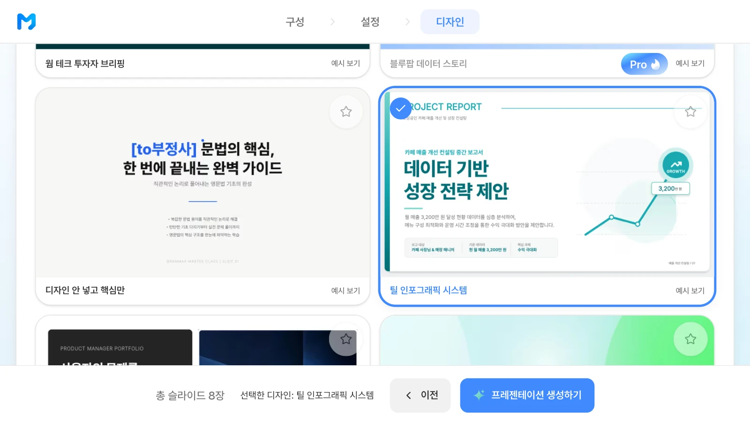Star the Product Manager Portfolio template

pyautogui.click(x=346, y=339)
